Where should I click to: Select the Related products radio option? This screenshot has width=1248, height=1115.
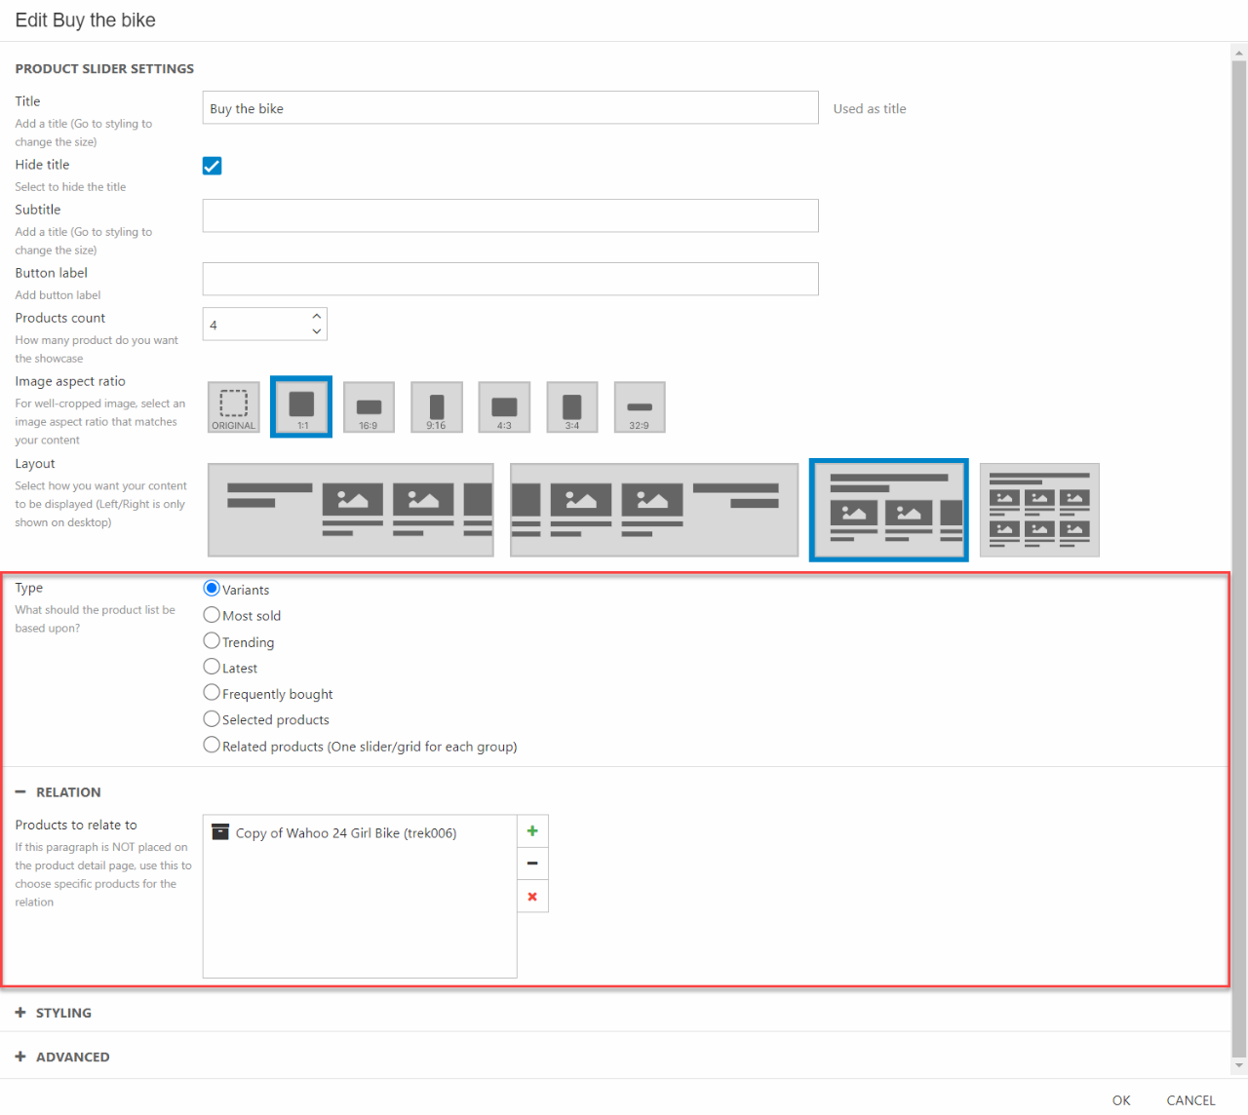coord(212,746)
